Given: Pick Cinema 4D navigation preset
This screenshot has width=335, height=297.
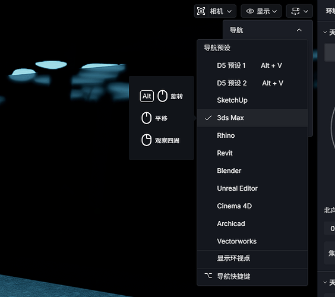Looking at the screenshot, I should tap(252, 206).
